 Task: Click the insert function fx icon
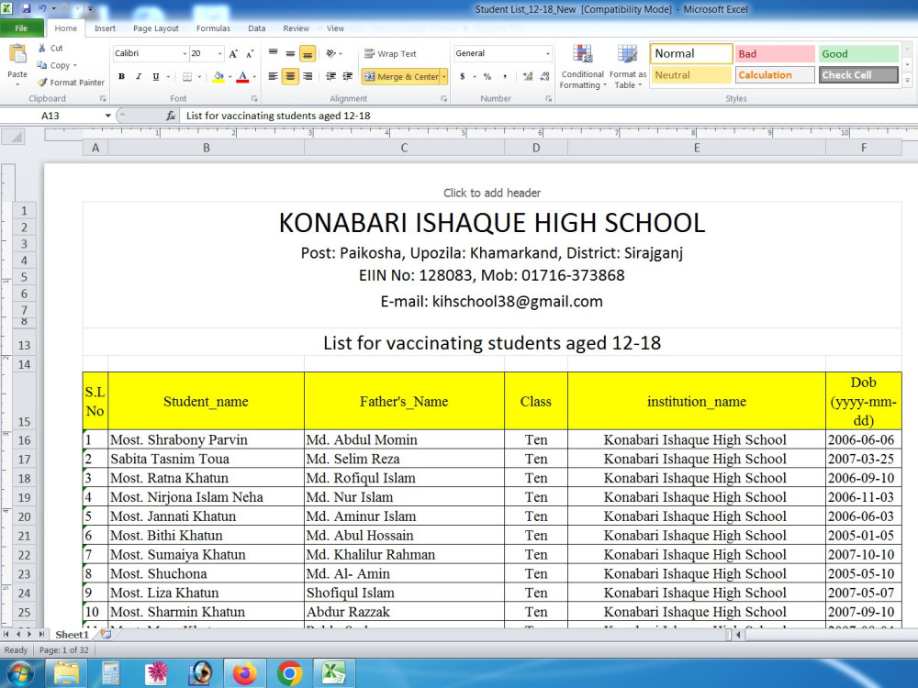pos(171,116)
